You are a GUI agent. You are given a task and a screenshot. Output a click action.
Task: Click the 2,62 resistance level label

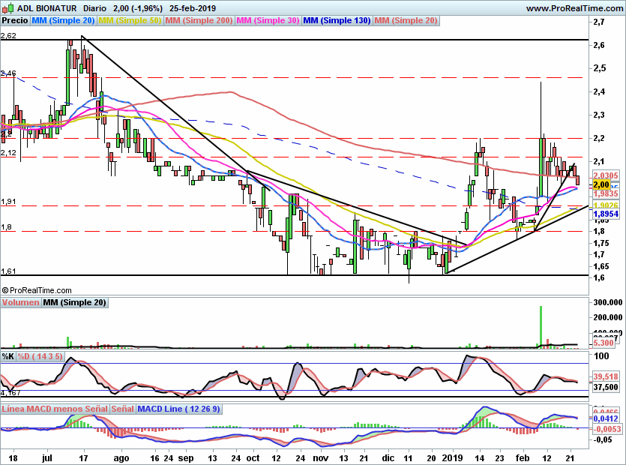point(8,35)
